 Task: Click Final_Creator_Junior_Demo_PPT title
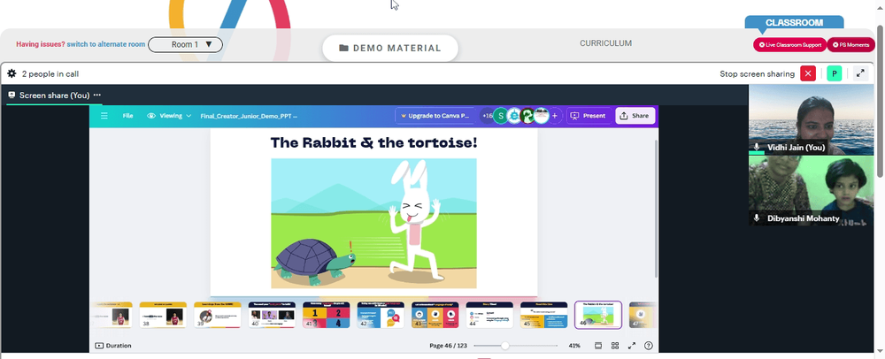[249, 116]
